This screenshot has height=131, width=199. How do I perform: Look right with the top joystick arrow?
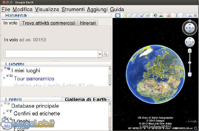[x=193, y=28]
